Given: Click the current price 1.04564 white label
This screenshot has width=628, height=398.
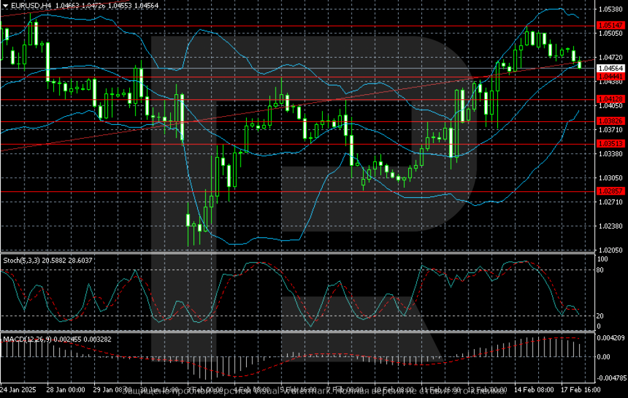Looking at the screenshot, I should (x=610, y=68).
